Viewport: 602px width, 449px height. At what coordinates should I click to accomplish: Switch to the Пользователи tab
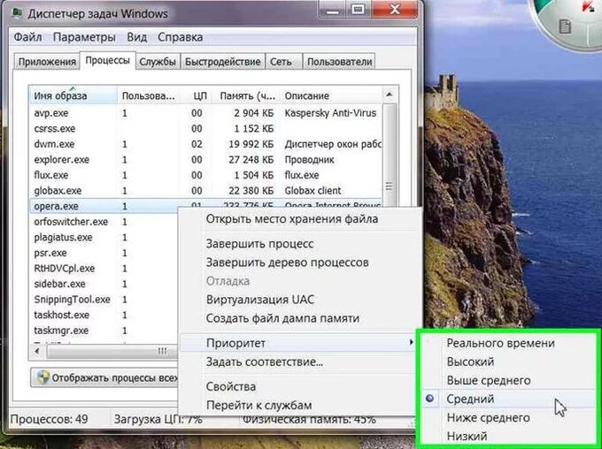339,62
